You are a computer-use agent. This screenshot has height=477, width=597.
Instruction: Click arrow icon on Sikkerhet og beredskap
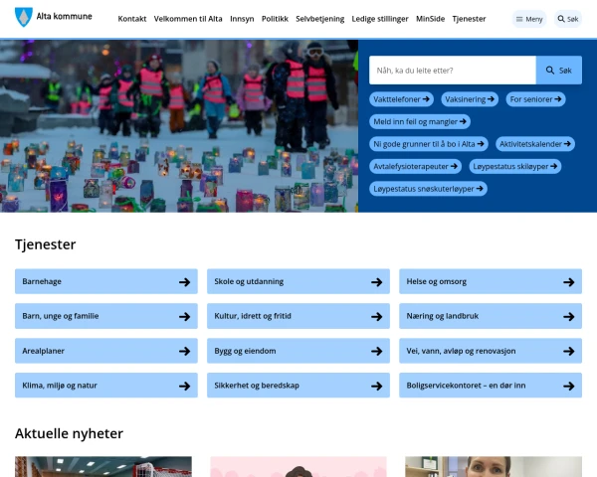pos(376,386)
